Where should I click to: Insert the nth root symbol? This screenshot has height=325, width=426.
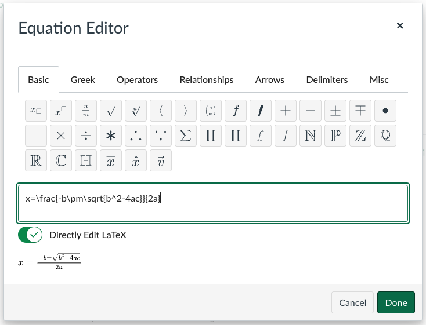click(136, 111)
